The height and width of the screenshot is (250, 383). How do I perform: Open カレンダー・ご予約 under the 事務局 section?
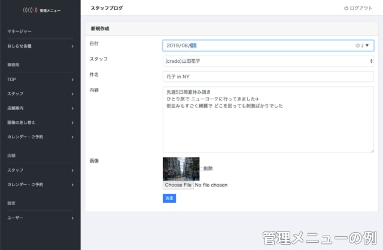pyautogui.click(x=40, y=137)
